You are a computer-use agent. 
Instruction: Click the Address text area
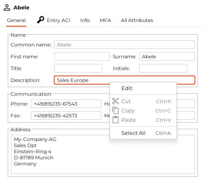click(x=103, y=154)
